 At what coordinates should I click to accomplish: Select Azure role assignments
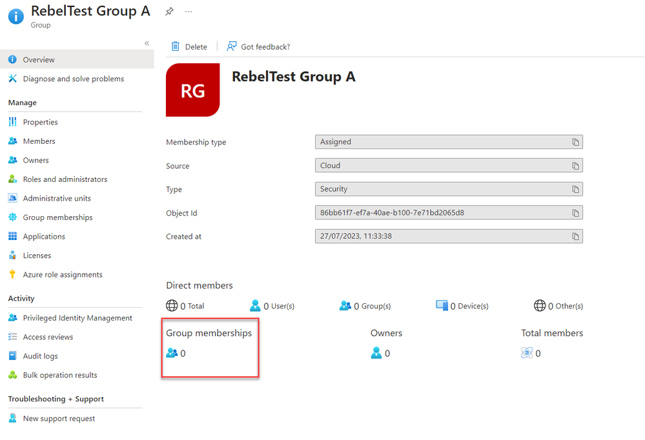click(63, 275)
